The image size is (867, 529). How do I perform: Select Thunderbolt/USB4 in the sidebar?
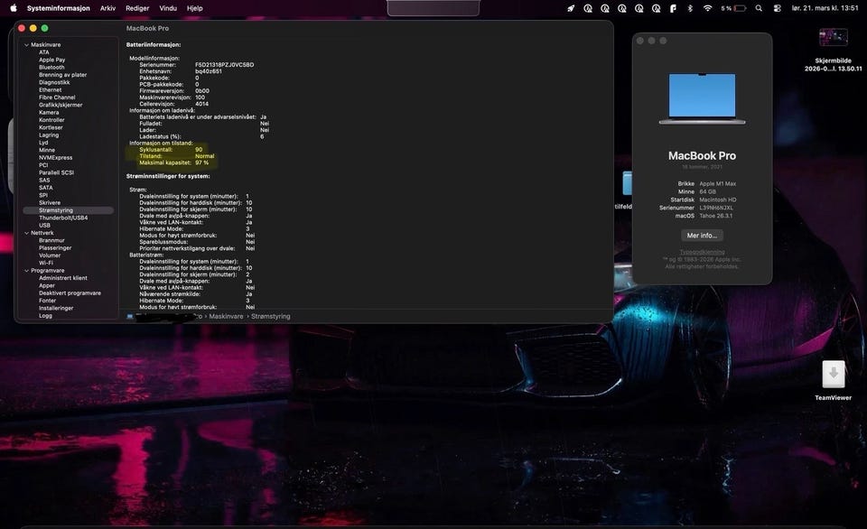click(63, 218)
